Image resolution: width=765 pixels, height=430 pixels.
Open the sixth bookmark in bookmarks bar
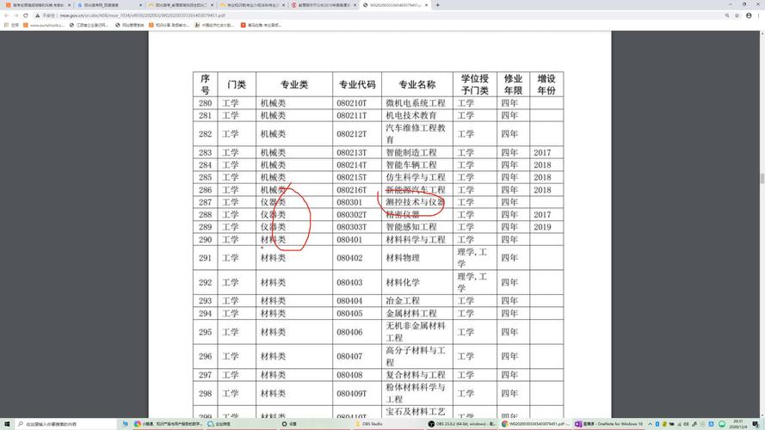[214, 25]
